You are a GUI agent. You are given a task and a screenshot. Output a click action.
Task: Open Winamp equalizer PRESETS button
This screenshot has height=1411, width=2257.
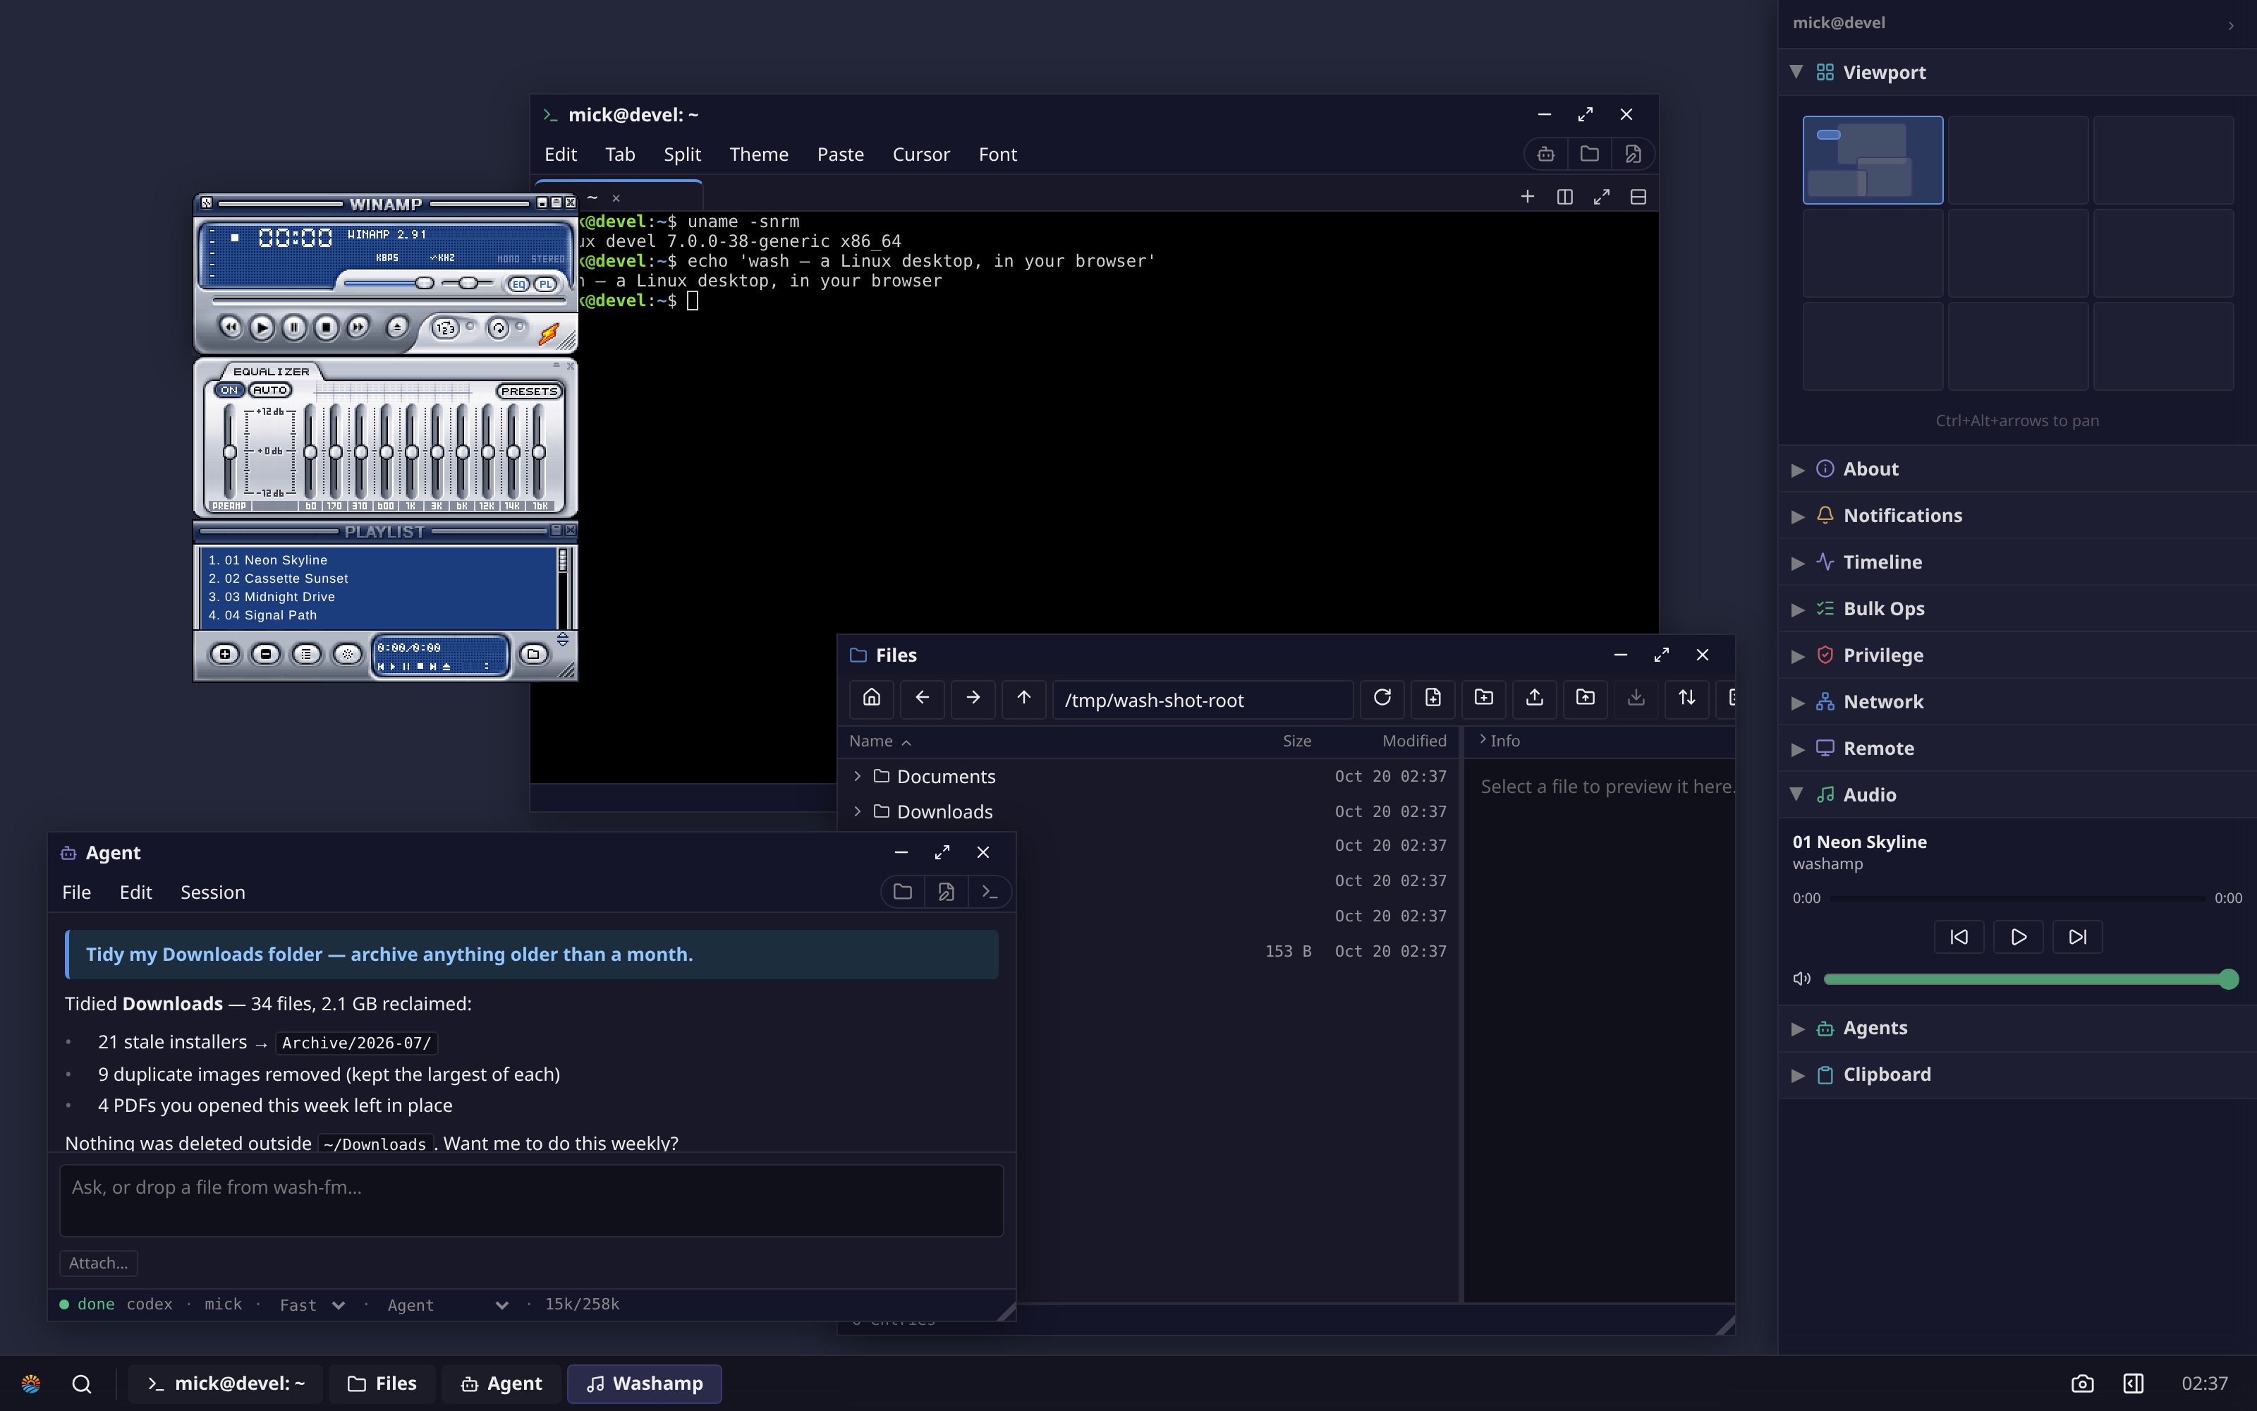tap(530, 391)
